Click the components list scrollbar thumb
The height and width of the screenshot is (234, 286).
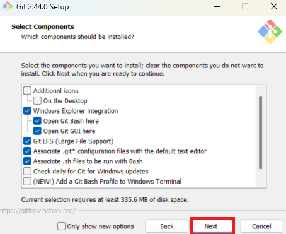(260, 132)
